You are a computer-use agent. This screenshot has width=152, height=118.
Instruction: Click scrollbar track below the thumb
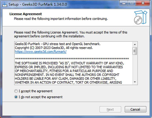(x=135, y=68)
